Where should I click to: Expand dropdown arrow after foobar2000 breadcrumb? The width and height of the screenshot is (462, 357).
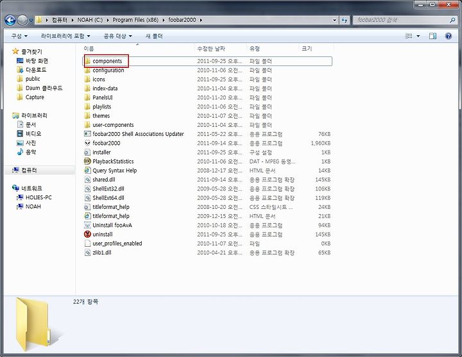[201, 20]
